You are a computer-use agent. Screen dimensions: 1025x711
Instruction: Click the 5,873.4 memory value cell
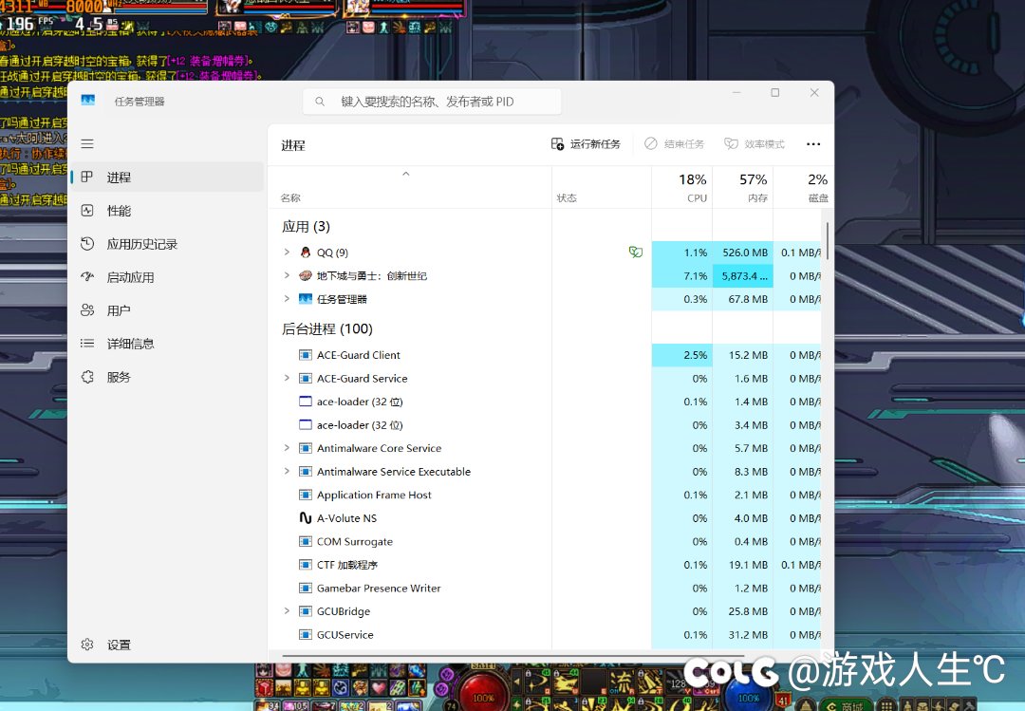(742, 276)
